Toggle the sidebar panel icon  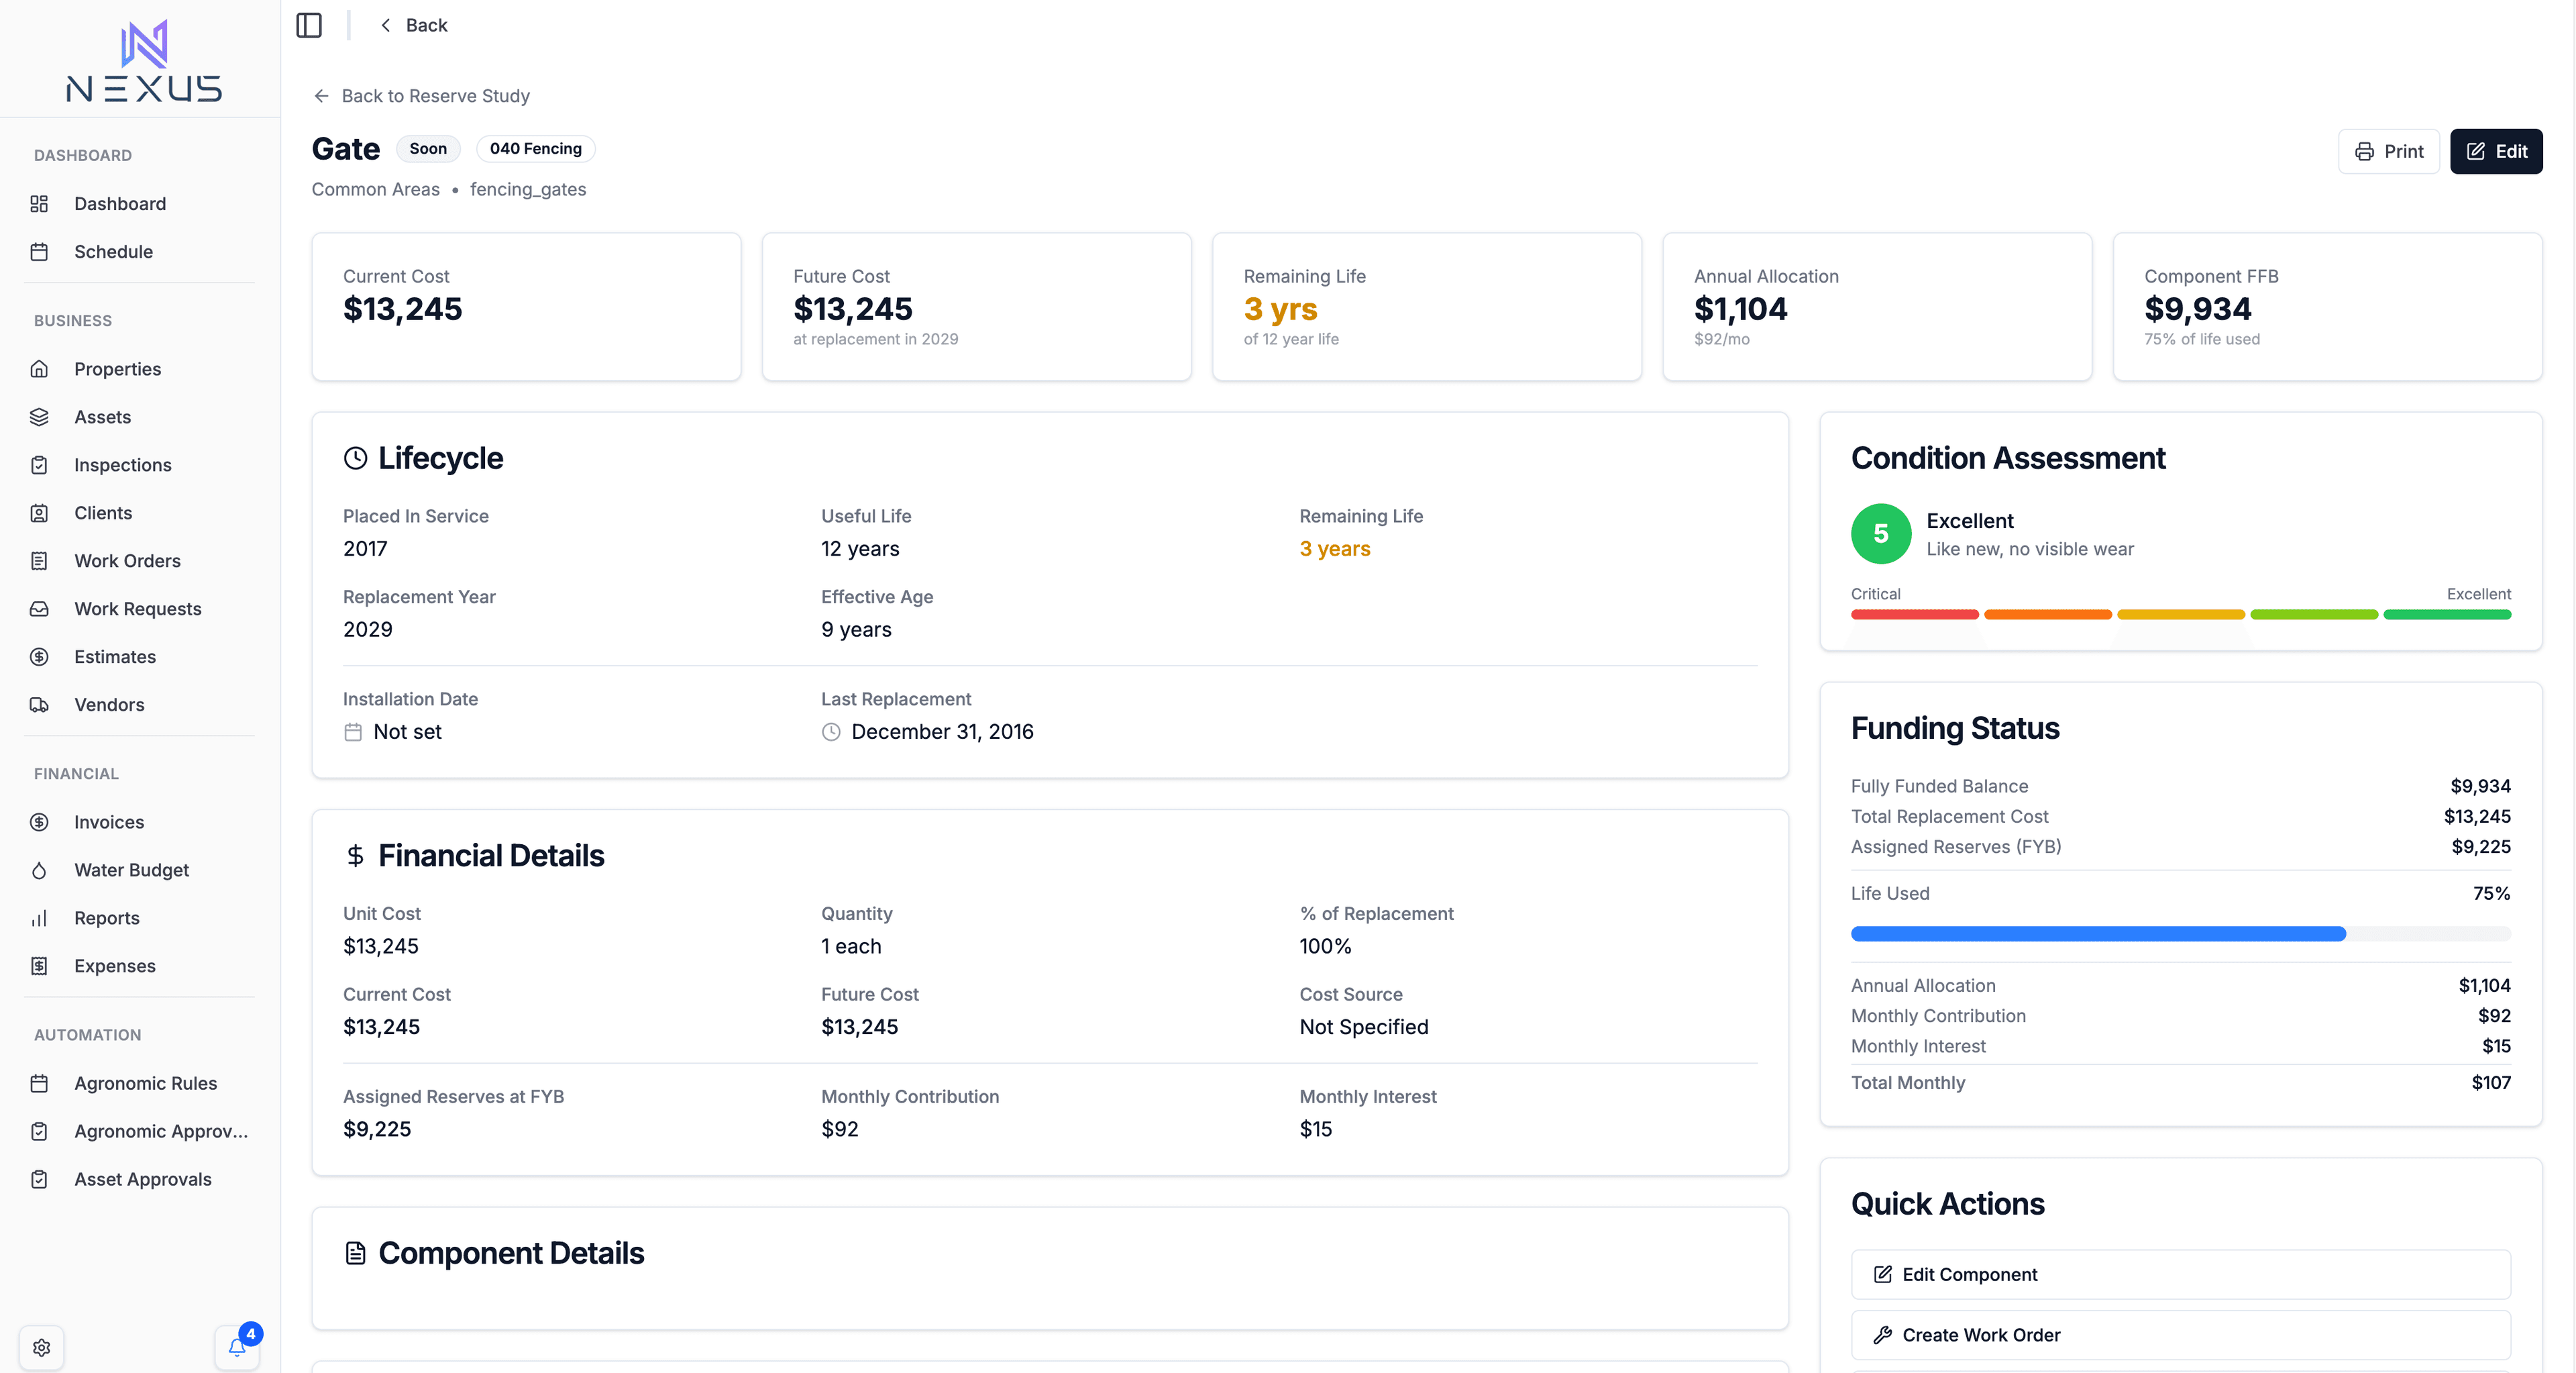point(309,25)
